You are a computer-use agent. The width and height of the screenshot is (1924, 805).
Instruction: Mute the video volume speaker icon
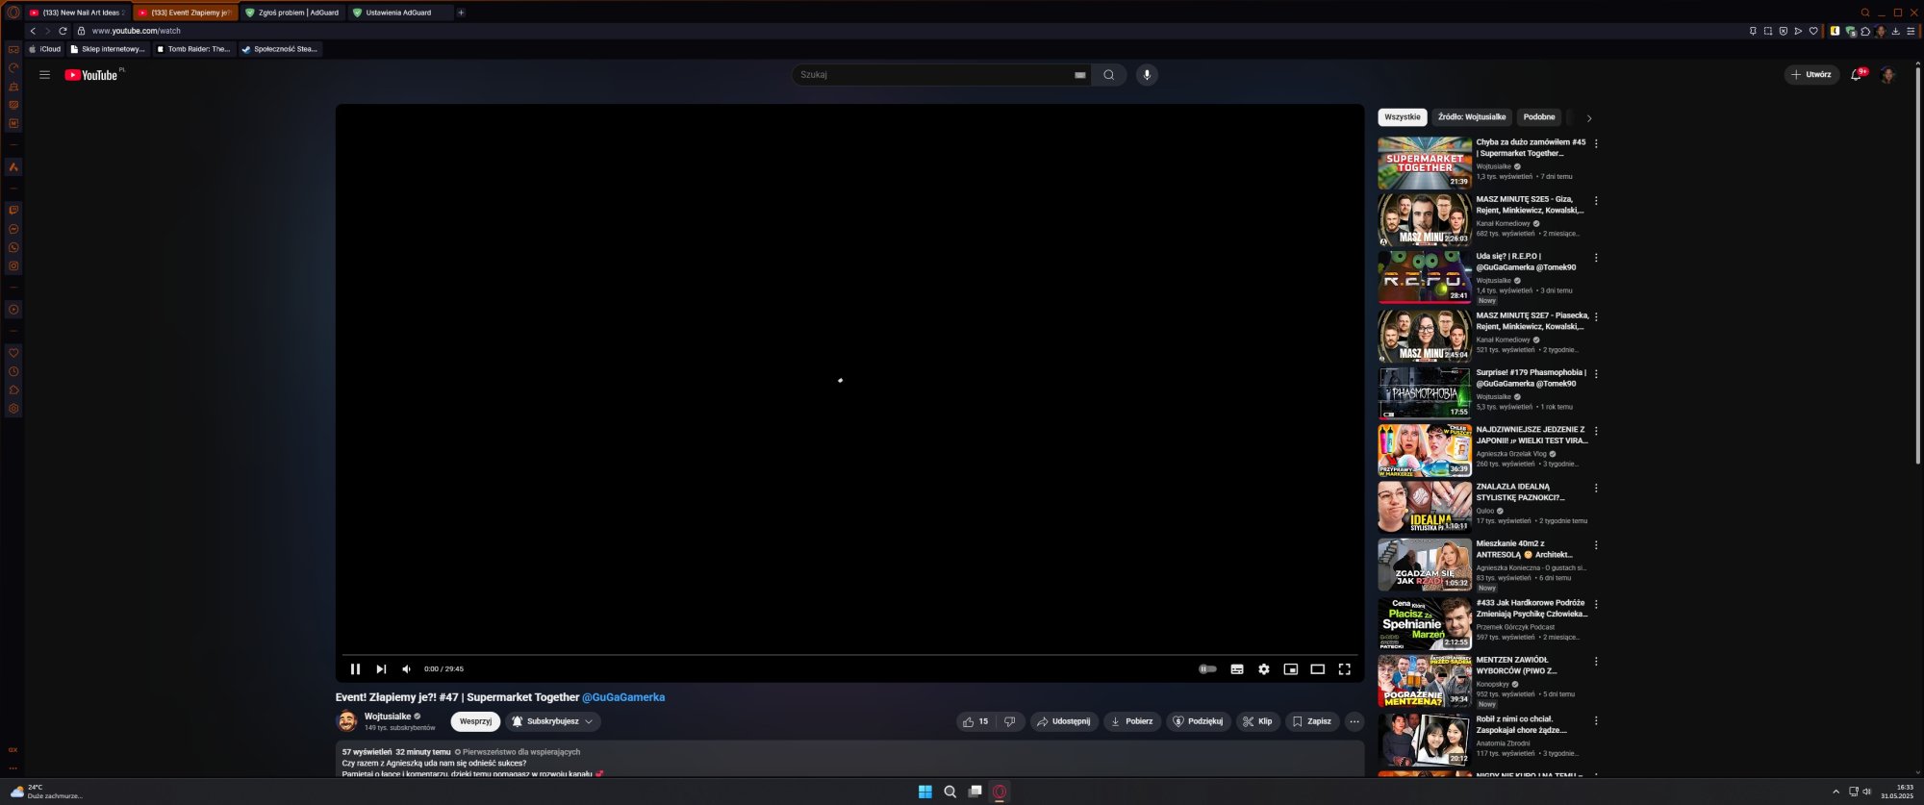click(406, 669)
